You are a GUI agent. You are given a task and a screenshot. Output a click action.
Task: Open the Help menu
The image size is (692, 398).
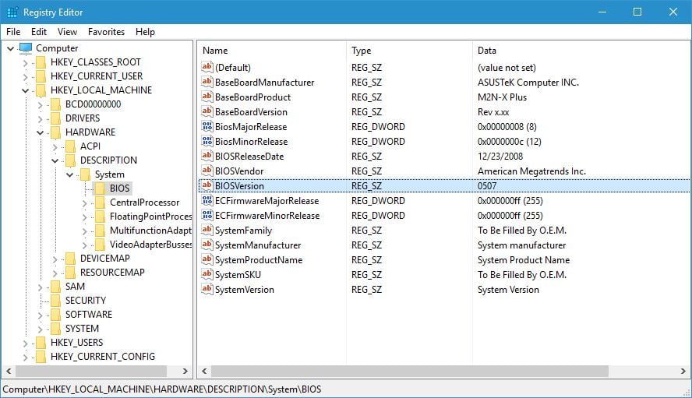(x=145, y=32)
